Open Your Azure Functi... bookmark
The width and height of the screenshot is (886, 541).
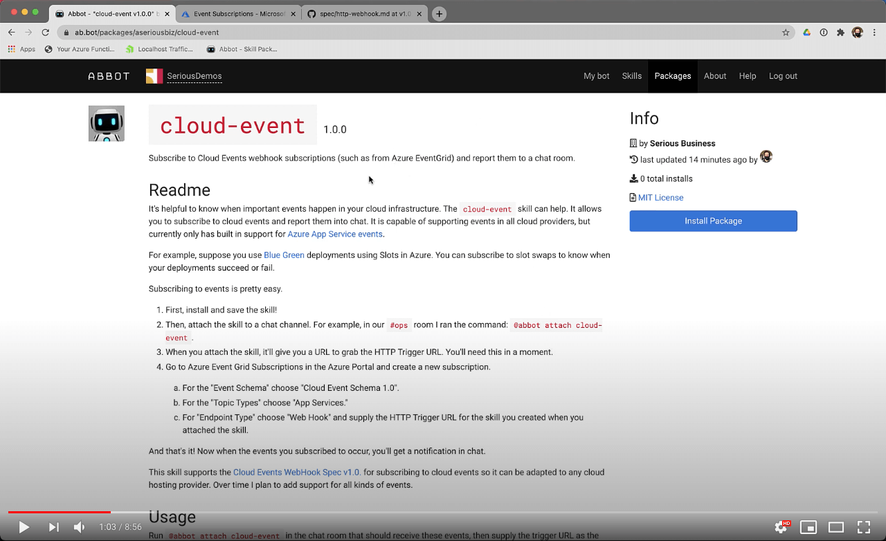tap(80, 49)
